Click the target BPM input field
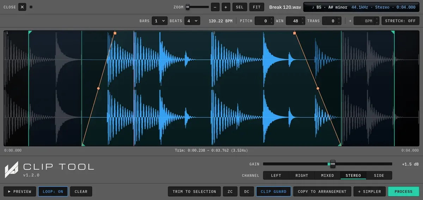 tap(364, 21)
